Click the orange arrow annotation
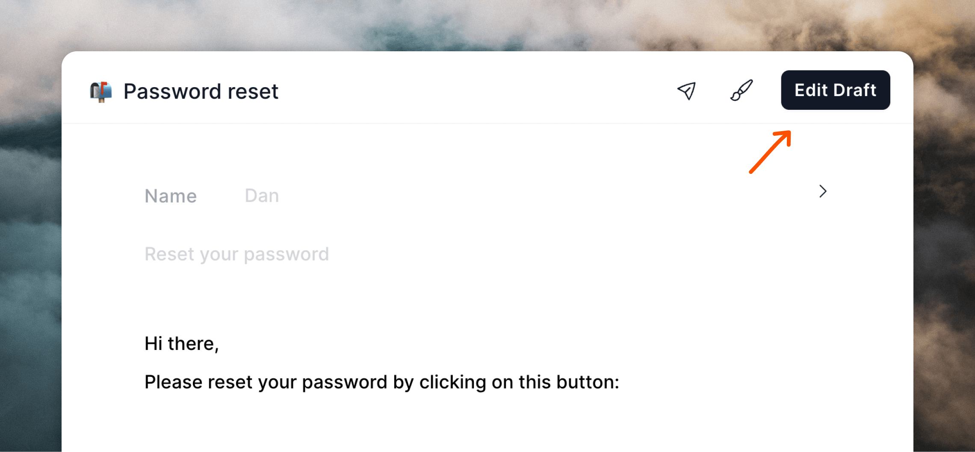The width and height of the screenshot is (975, 452). 770,152
